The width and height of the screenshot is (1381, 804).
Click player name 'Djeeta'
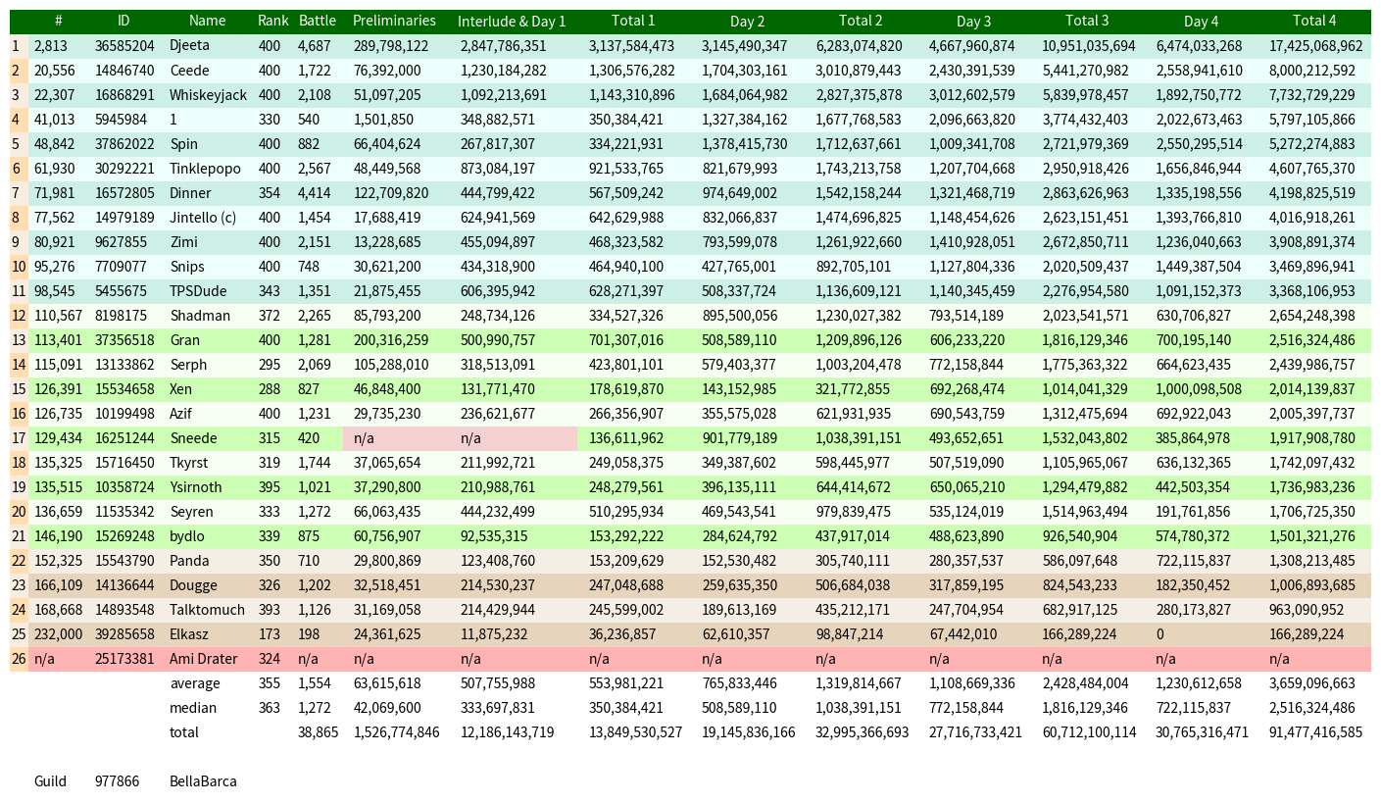pos(189,46)
